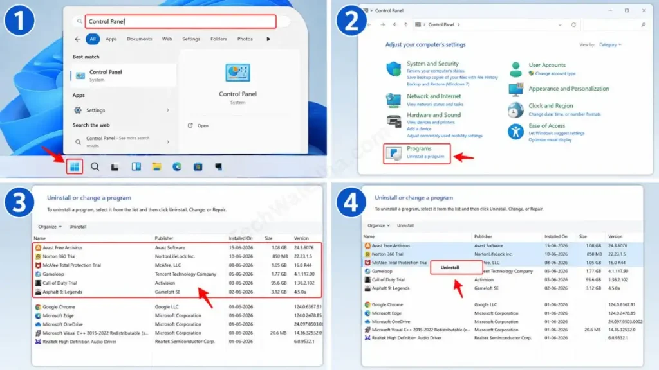Click the search results back arrow
Viewport: 659px width, 370px height.
click(x=77, y=39)
